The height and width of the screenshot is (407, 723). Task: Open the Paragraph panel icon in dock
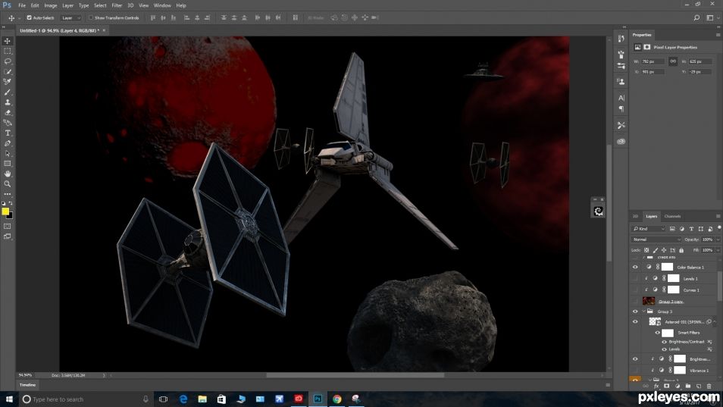click(621, 109)
